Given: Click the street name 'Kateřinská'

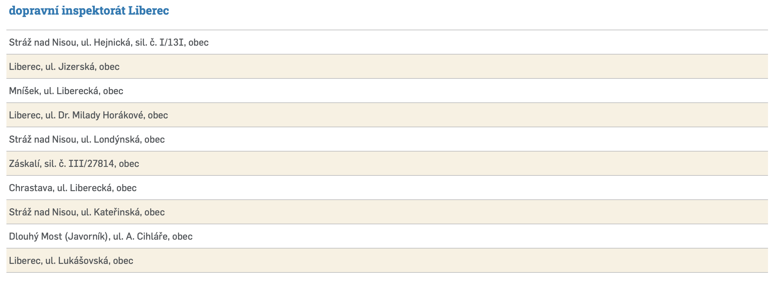Looking at the screenshot, I should [117, 212].
